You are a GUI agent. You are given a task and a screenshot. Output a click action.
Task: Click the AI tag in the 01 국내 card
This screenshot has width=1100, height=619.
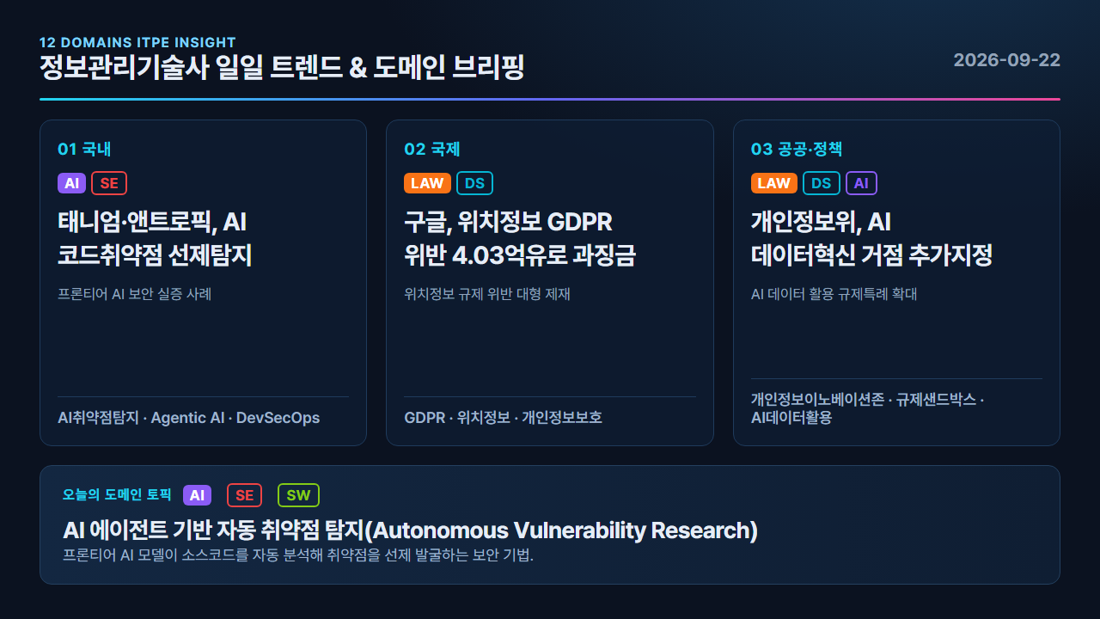[x=72, y=183]
